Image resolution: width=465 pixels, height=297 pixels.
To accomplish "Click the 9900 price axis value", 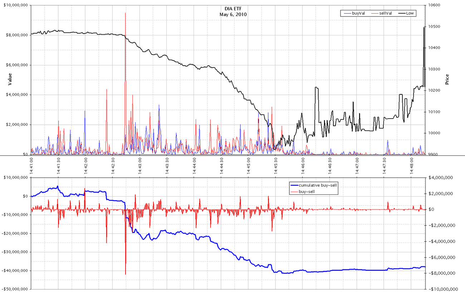I will (432, 154).
